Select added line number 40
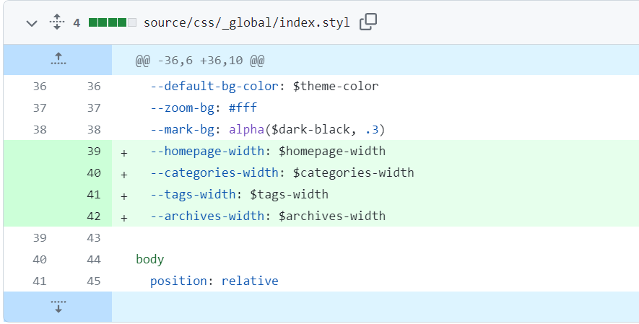 (x=93, y=173)
